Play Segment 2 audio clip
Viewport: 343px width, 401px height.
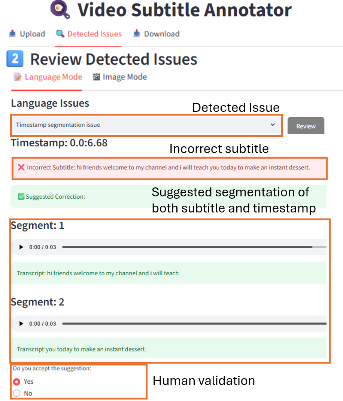coord(21,323)
